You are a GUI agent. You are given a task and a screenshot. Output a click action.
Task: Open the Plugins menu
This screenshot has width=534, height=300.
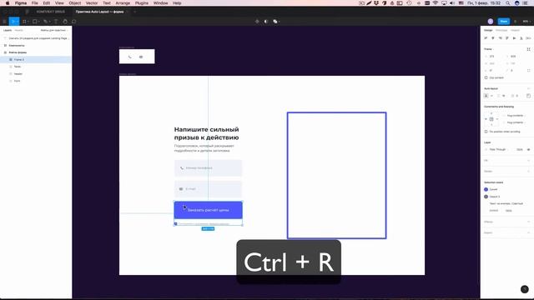pos(141,3)
